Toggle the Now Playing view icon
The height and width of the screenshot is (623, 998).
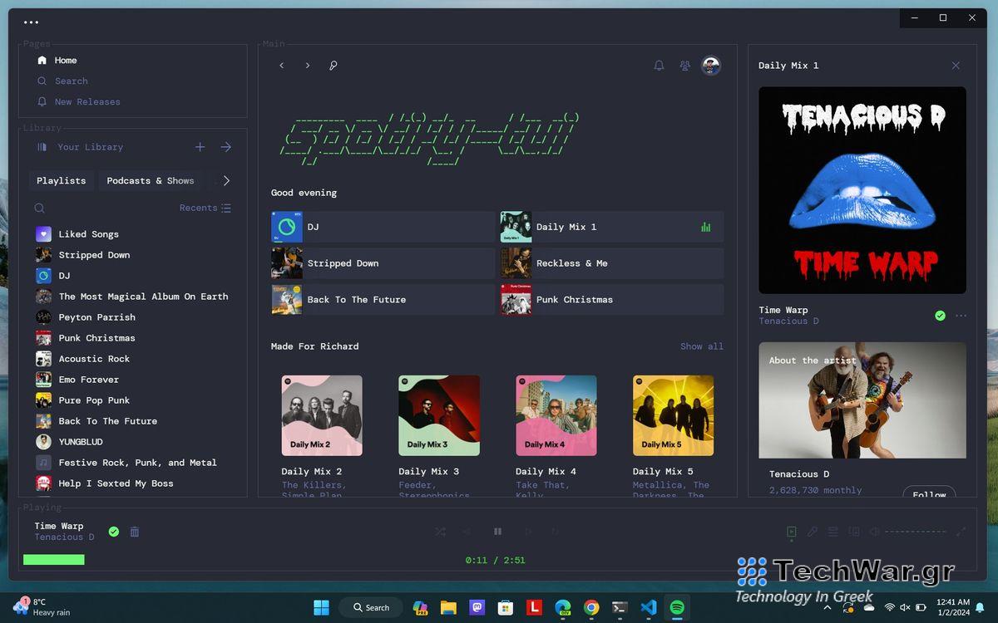pyautogui.click(x=791, y=531)
